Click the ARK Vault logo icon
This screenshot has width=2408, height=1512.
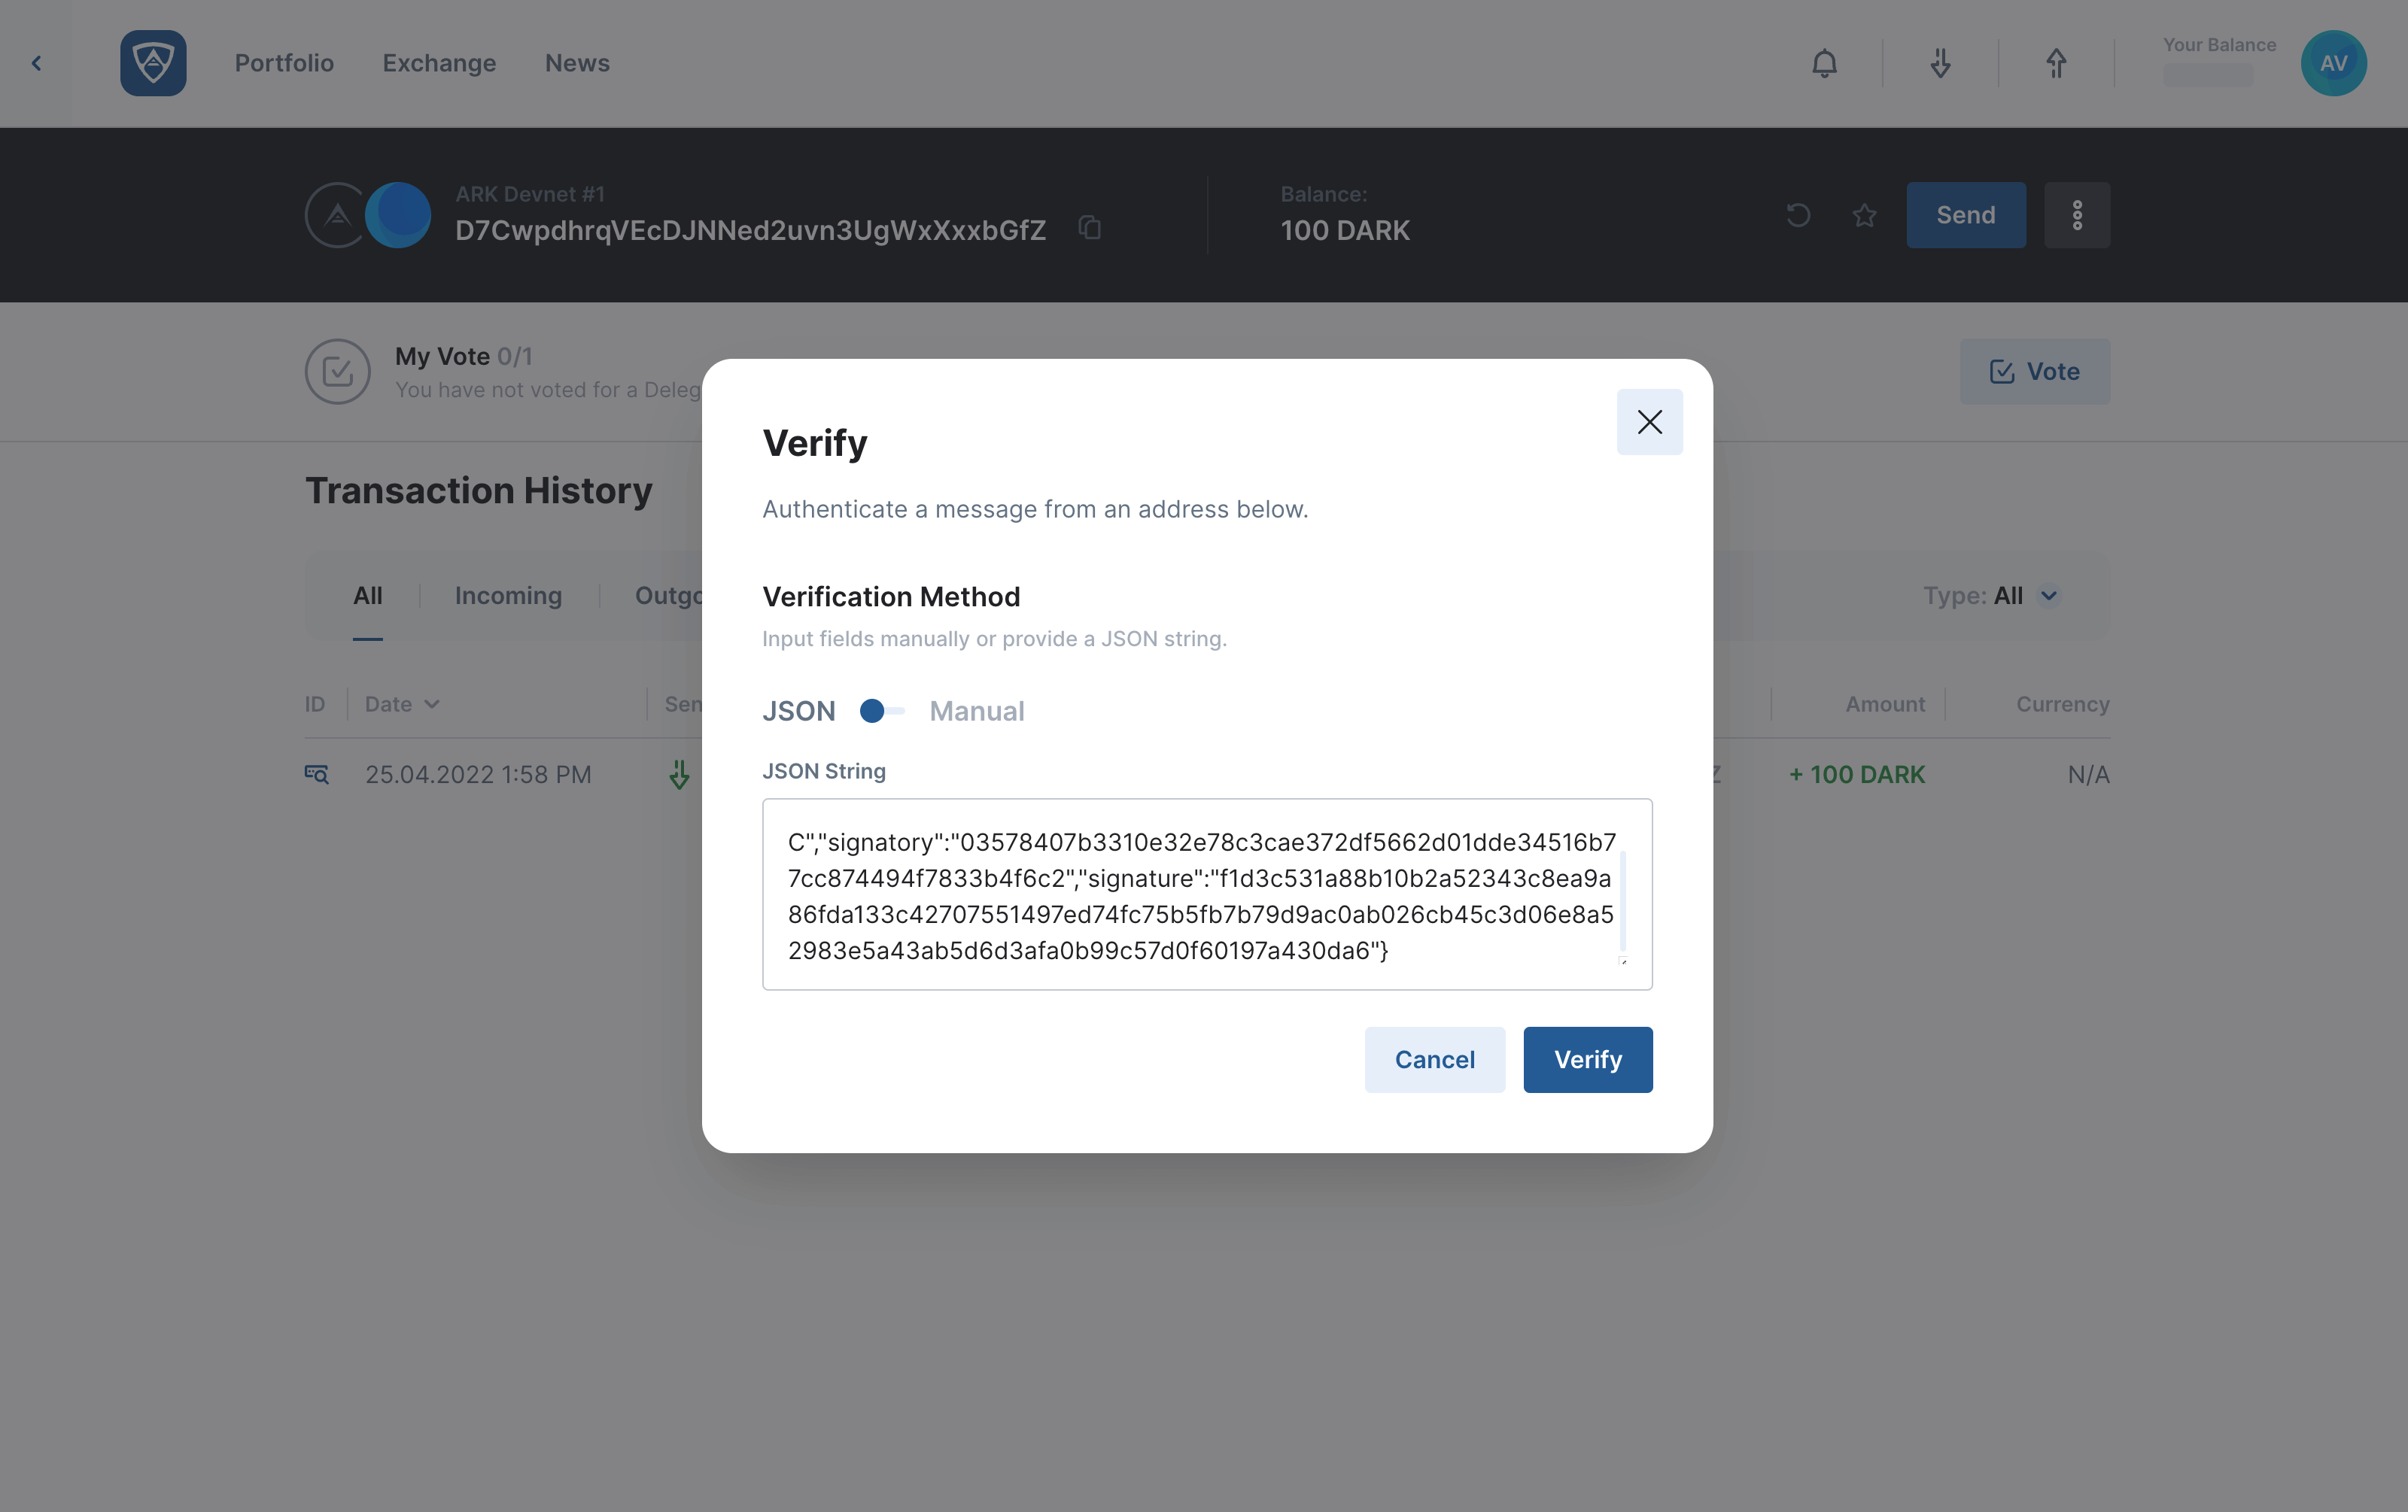153,63
